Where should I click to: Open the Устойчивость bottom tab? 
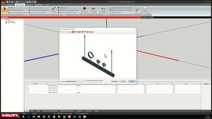(88, 111)
